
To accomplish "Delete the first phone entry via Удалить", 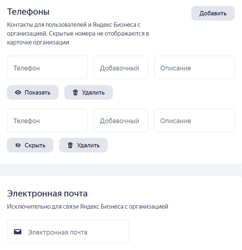I will (89, 93).
